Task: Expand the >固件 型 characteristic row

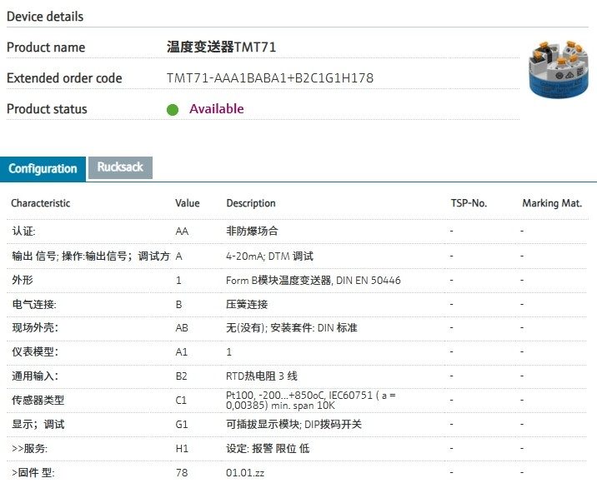Action: 33,473
